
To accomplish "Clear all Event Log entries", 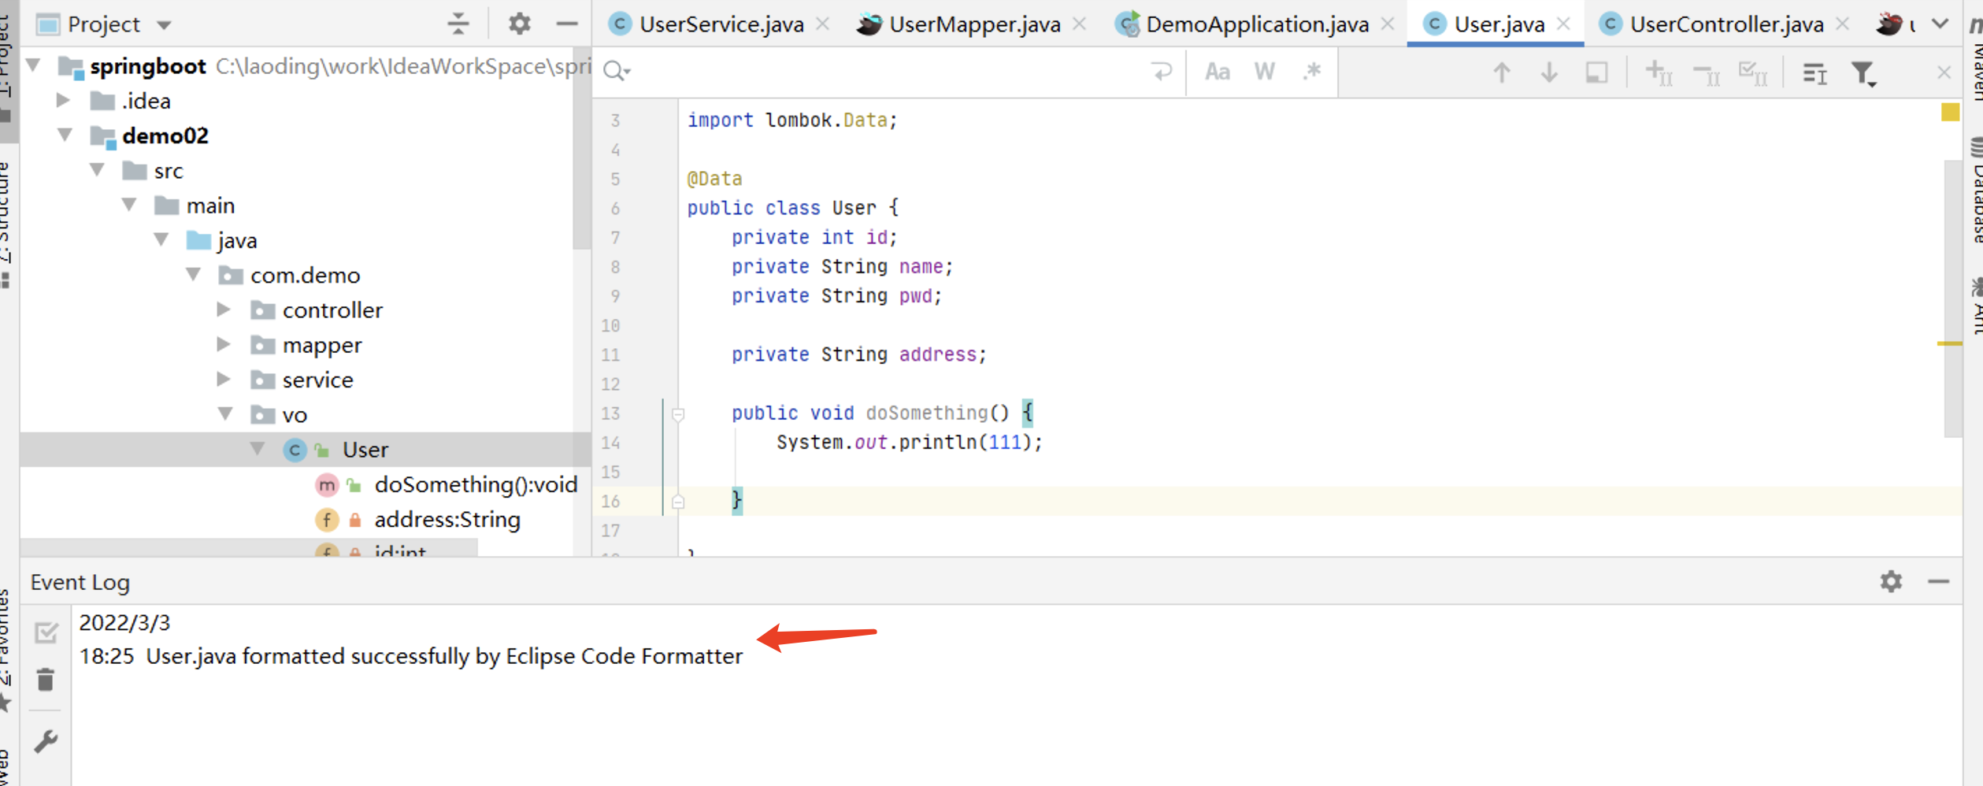I will [46, 679].
